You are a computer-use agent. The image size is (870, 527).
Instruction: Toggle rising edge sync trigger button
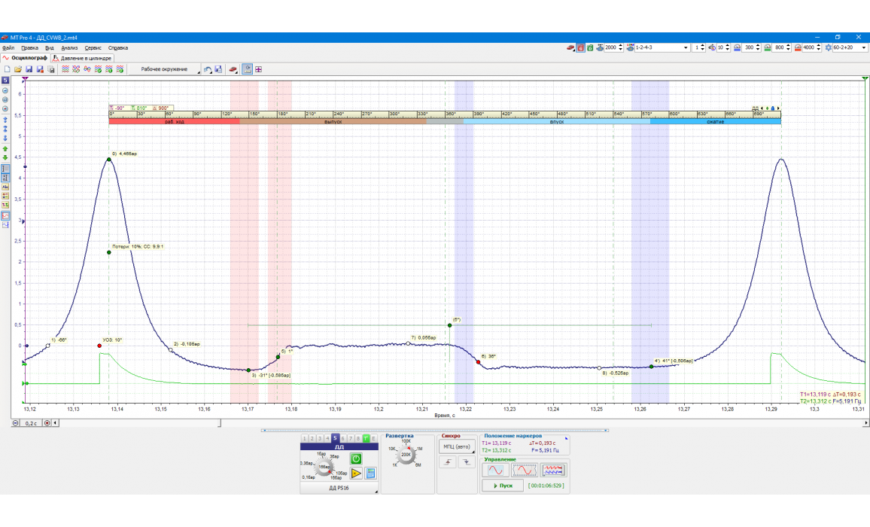coord(449,462)
